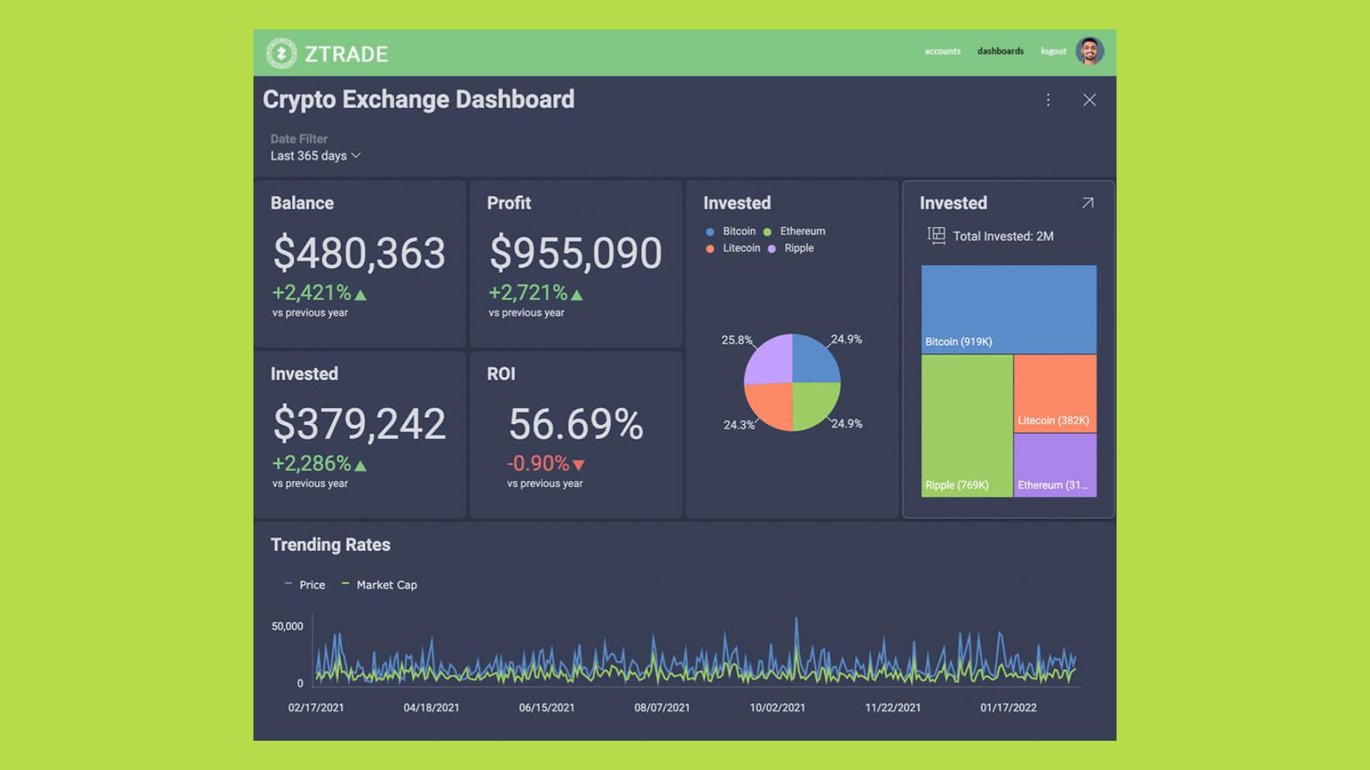Viewport: 1370px width, 770px height.
Task: Click the Balance green up-triangle indicator
Action: [x=360, y=294]
